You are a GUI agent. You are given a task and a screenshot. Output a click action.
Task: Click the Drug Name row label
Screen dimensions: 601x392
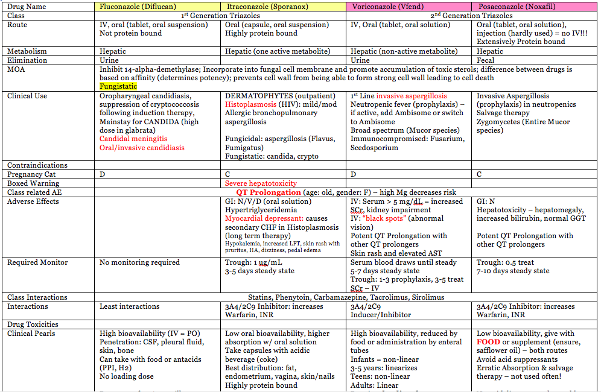click(x=27, y=7)
